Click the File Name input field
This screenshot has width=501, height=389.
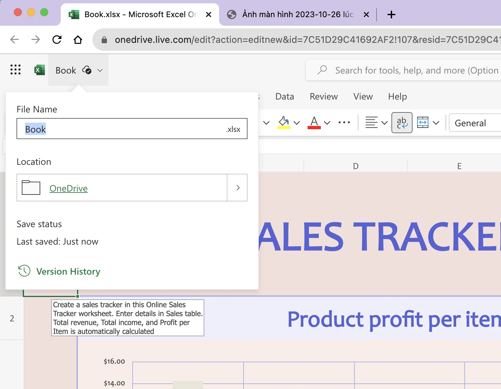pos(132,129)
